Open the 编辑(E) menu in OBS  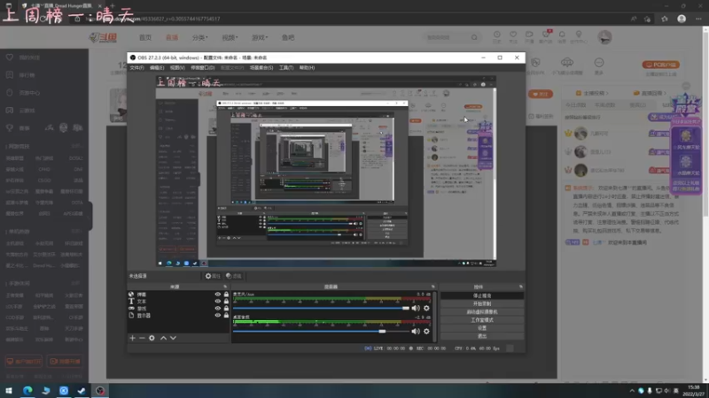[x=157, y=68]
